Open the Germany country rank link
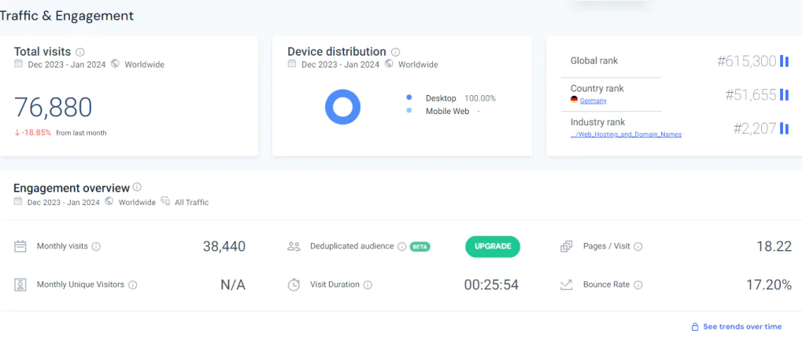The height and width of the screenshot is (338, 802). point(593,101)
